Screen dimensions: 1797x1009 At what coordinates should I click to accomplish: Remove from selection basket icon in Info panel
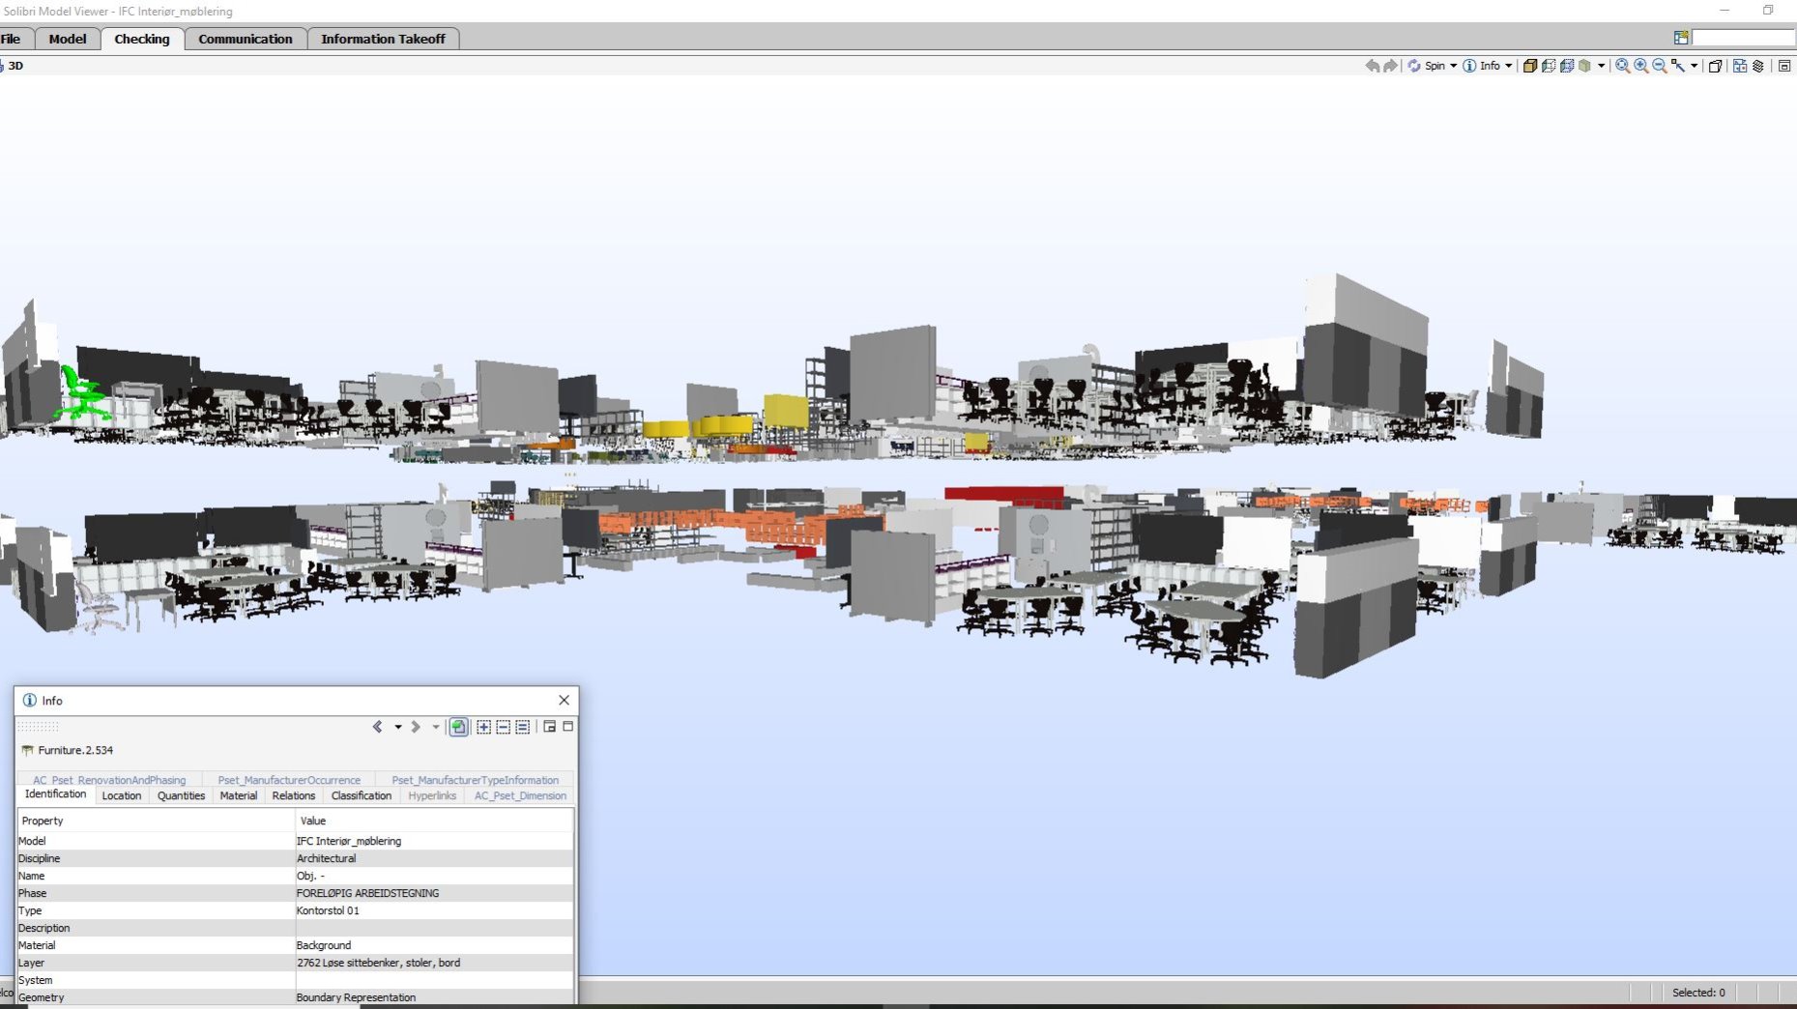pyautogui.click(x=504, y=727)
